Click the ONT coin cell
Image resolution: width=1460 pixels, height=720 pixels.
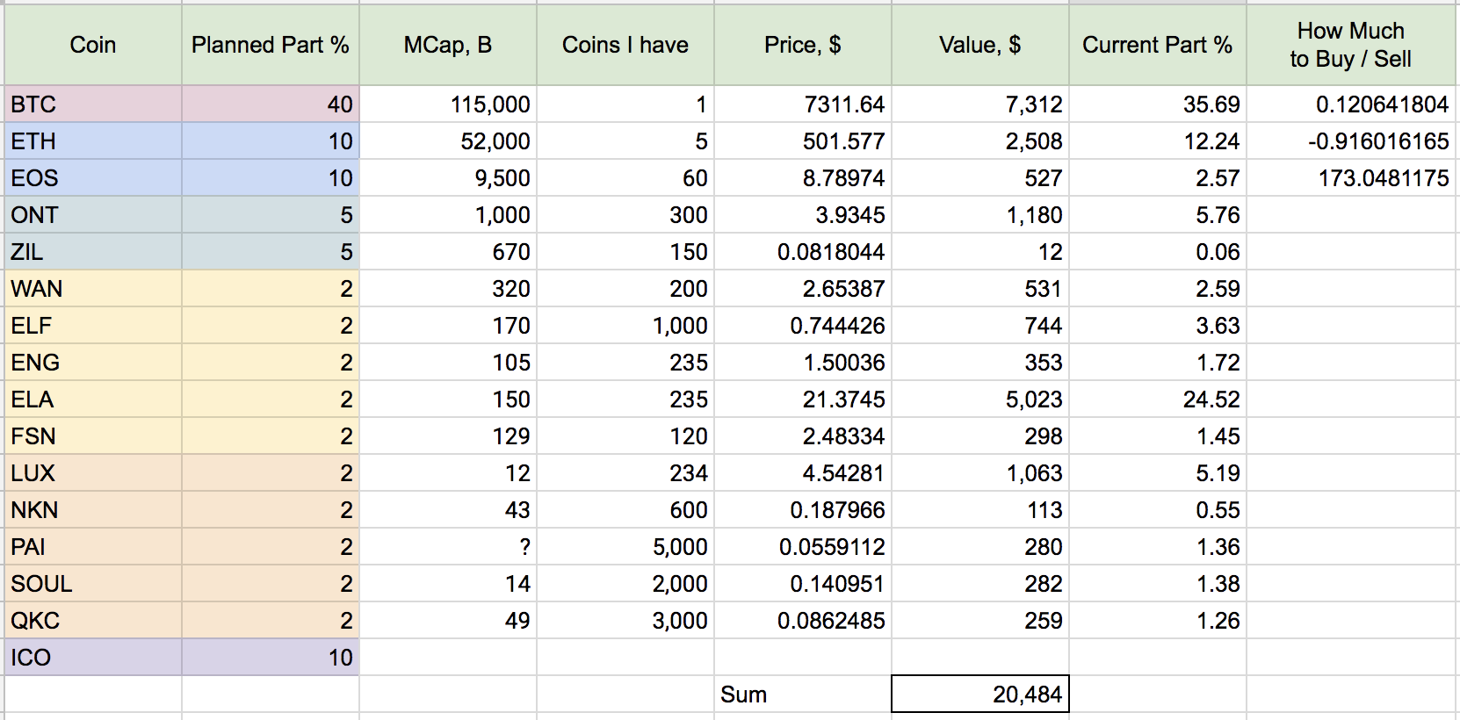click(92, 215)
